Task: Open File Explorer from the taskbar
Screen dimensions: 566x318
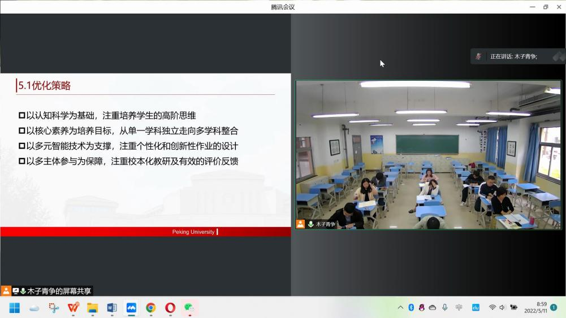Action: (92, 308)
